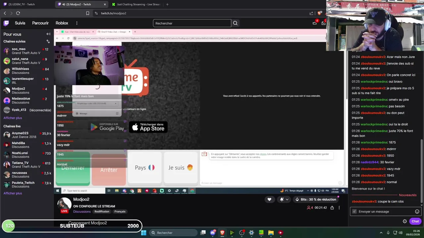424x238 pixels.
Task: Open the Discussions category link under stream title
Action: (82, 212)
